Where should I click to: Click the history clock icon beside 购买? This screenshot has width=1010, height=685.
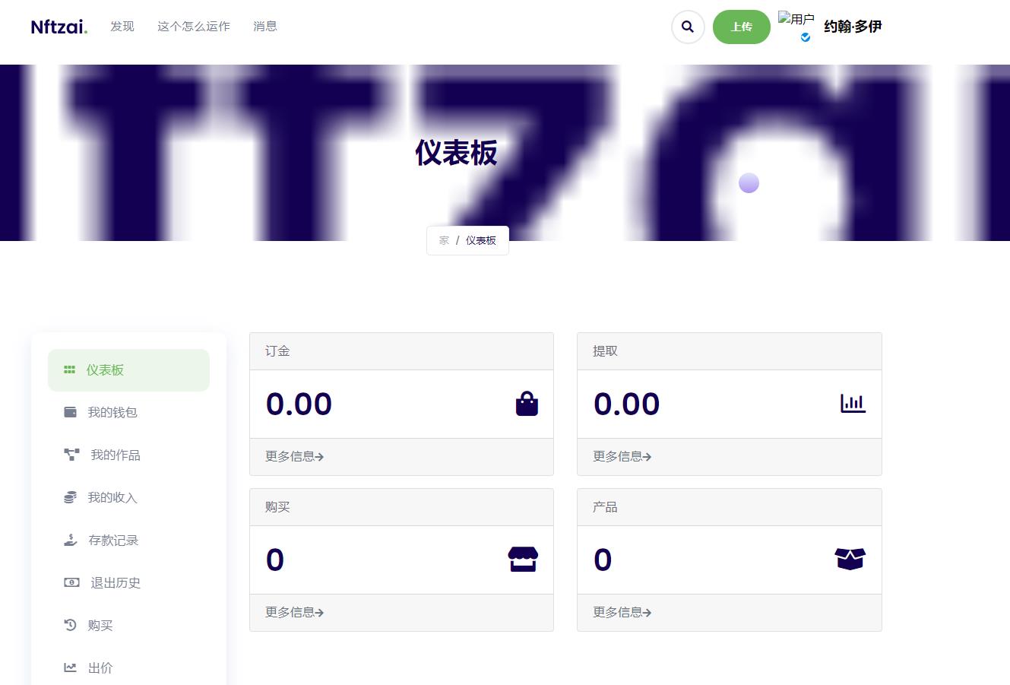point(70,625)
